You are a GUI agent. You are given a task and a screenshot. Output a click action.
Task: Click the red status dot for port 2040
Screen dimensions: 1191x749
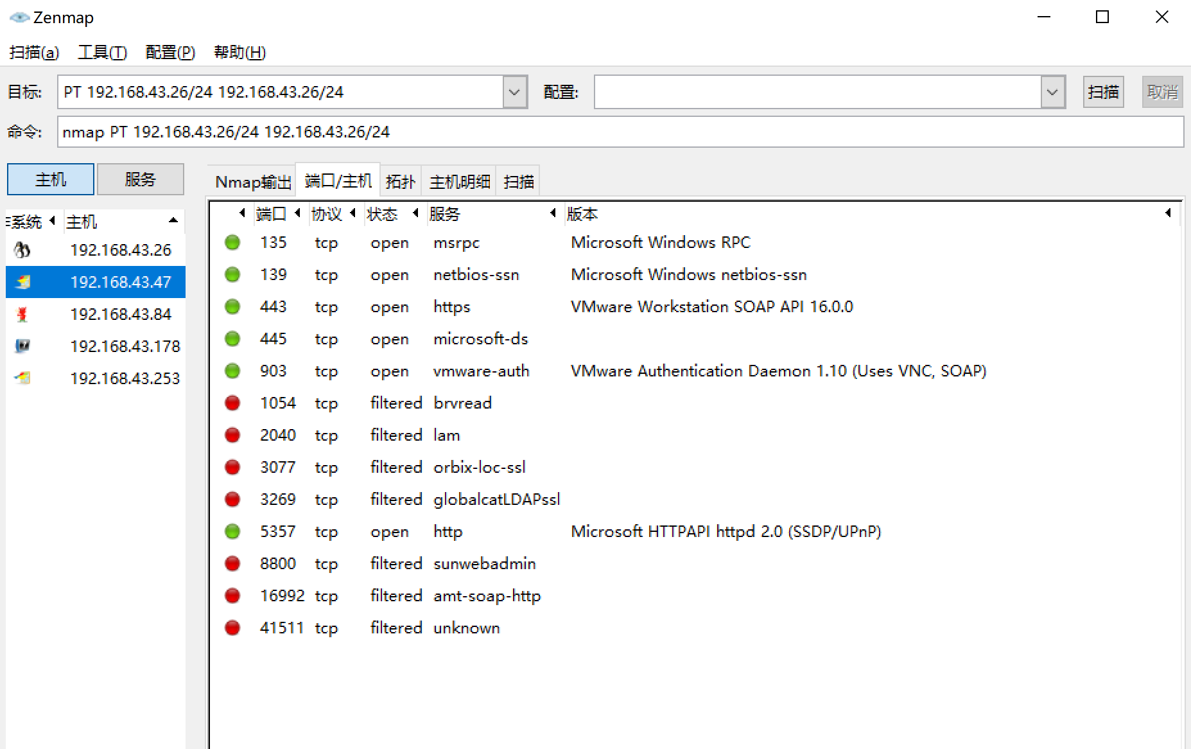click(232, 435)
